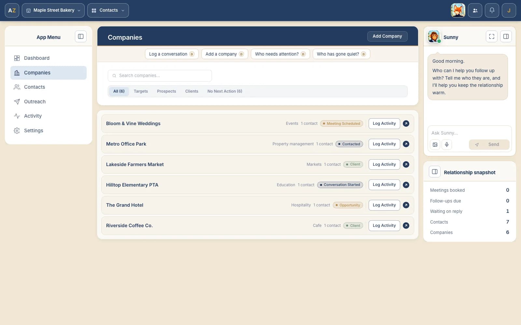This screenshot has width=521, height=325.
Task: Open Hilltop Elementary PTA company name
Action: (132, 185)
